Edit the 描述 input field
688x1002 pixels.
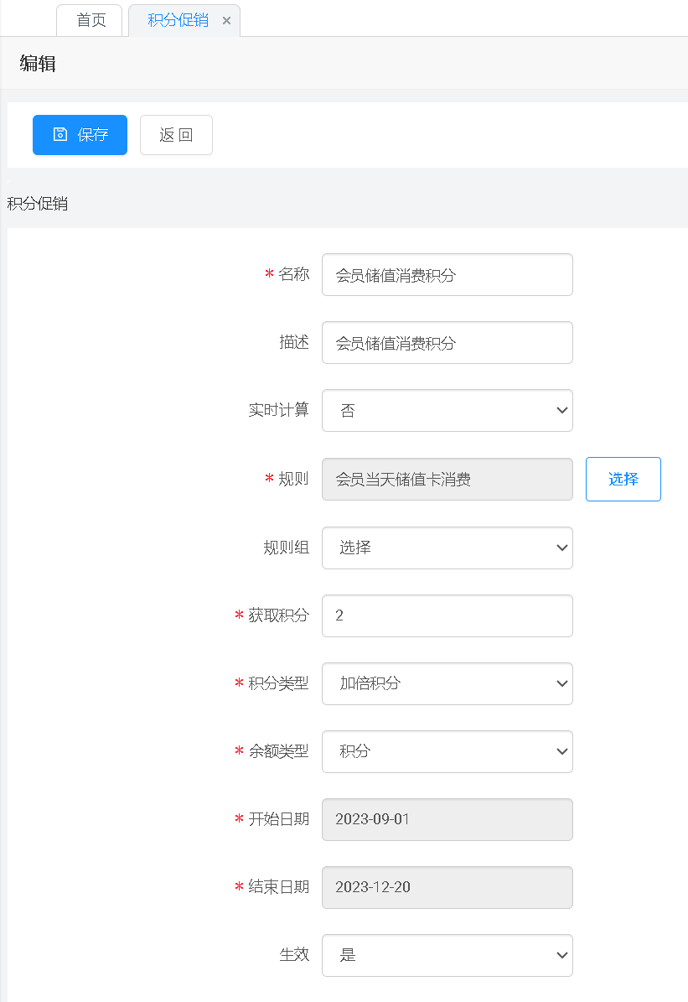click(x=447, y=342)
